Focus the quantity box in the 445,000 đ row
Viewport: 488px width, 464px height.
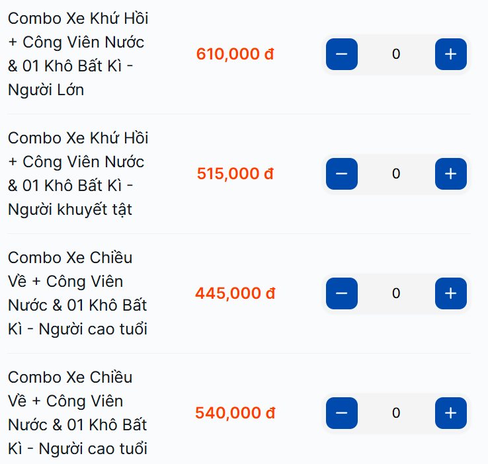point(396,293)
